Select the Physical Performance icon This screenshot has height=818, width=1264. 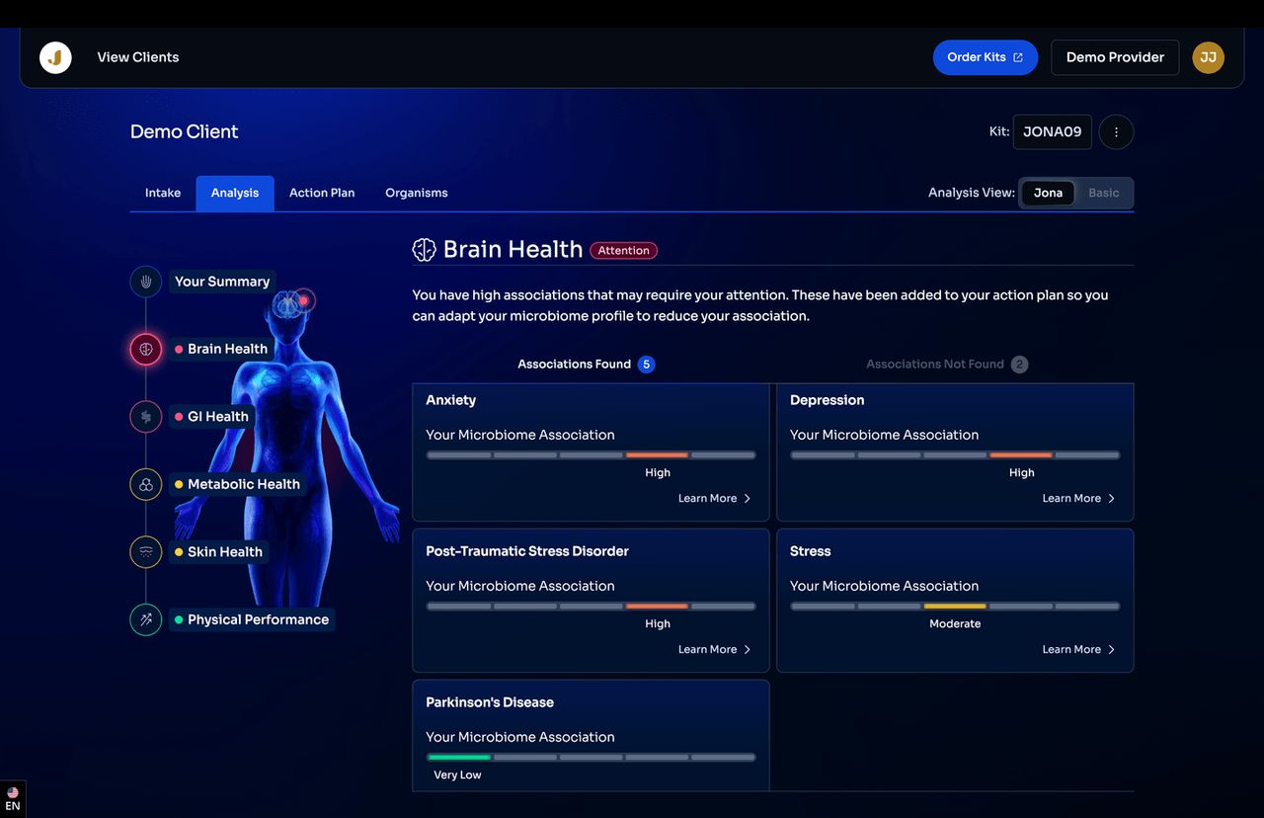[146, 619]
